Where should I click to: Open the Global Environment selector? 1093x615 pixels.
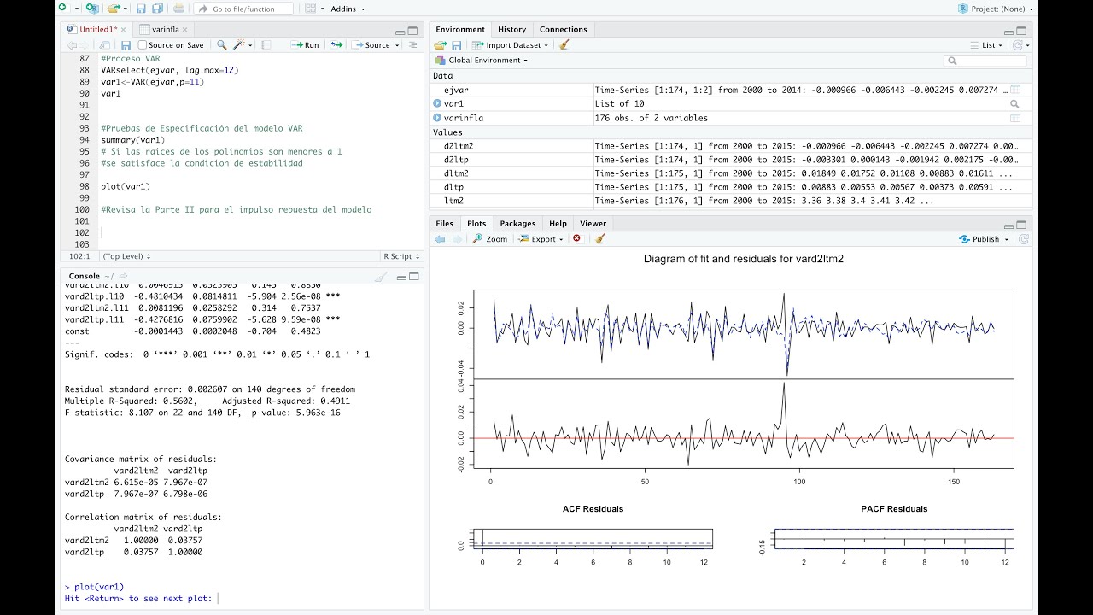[482, 61]
